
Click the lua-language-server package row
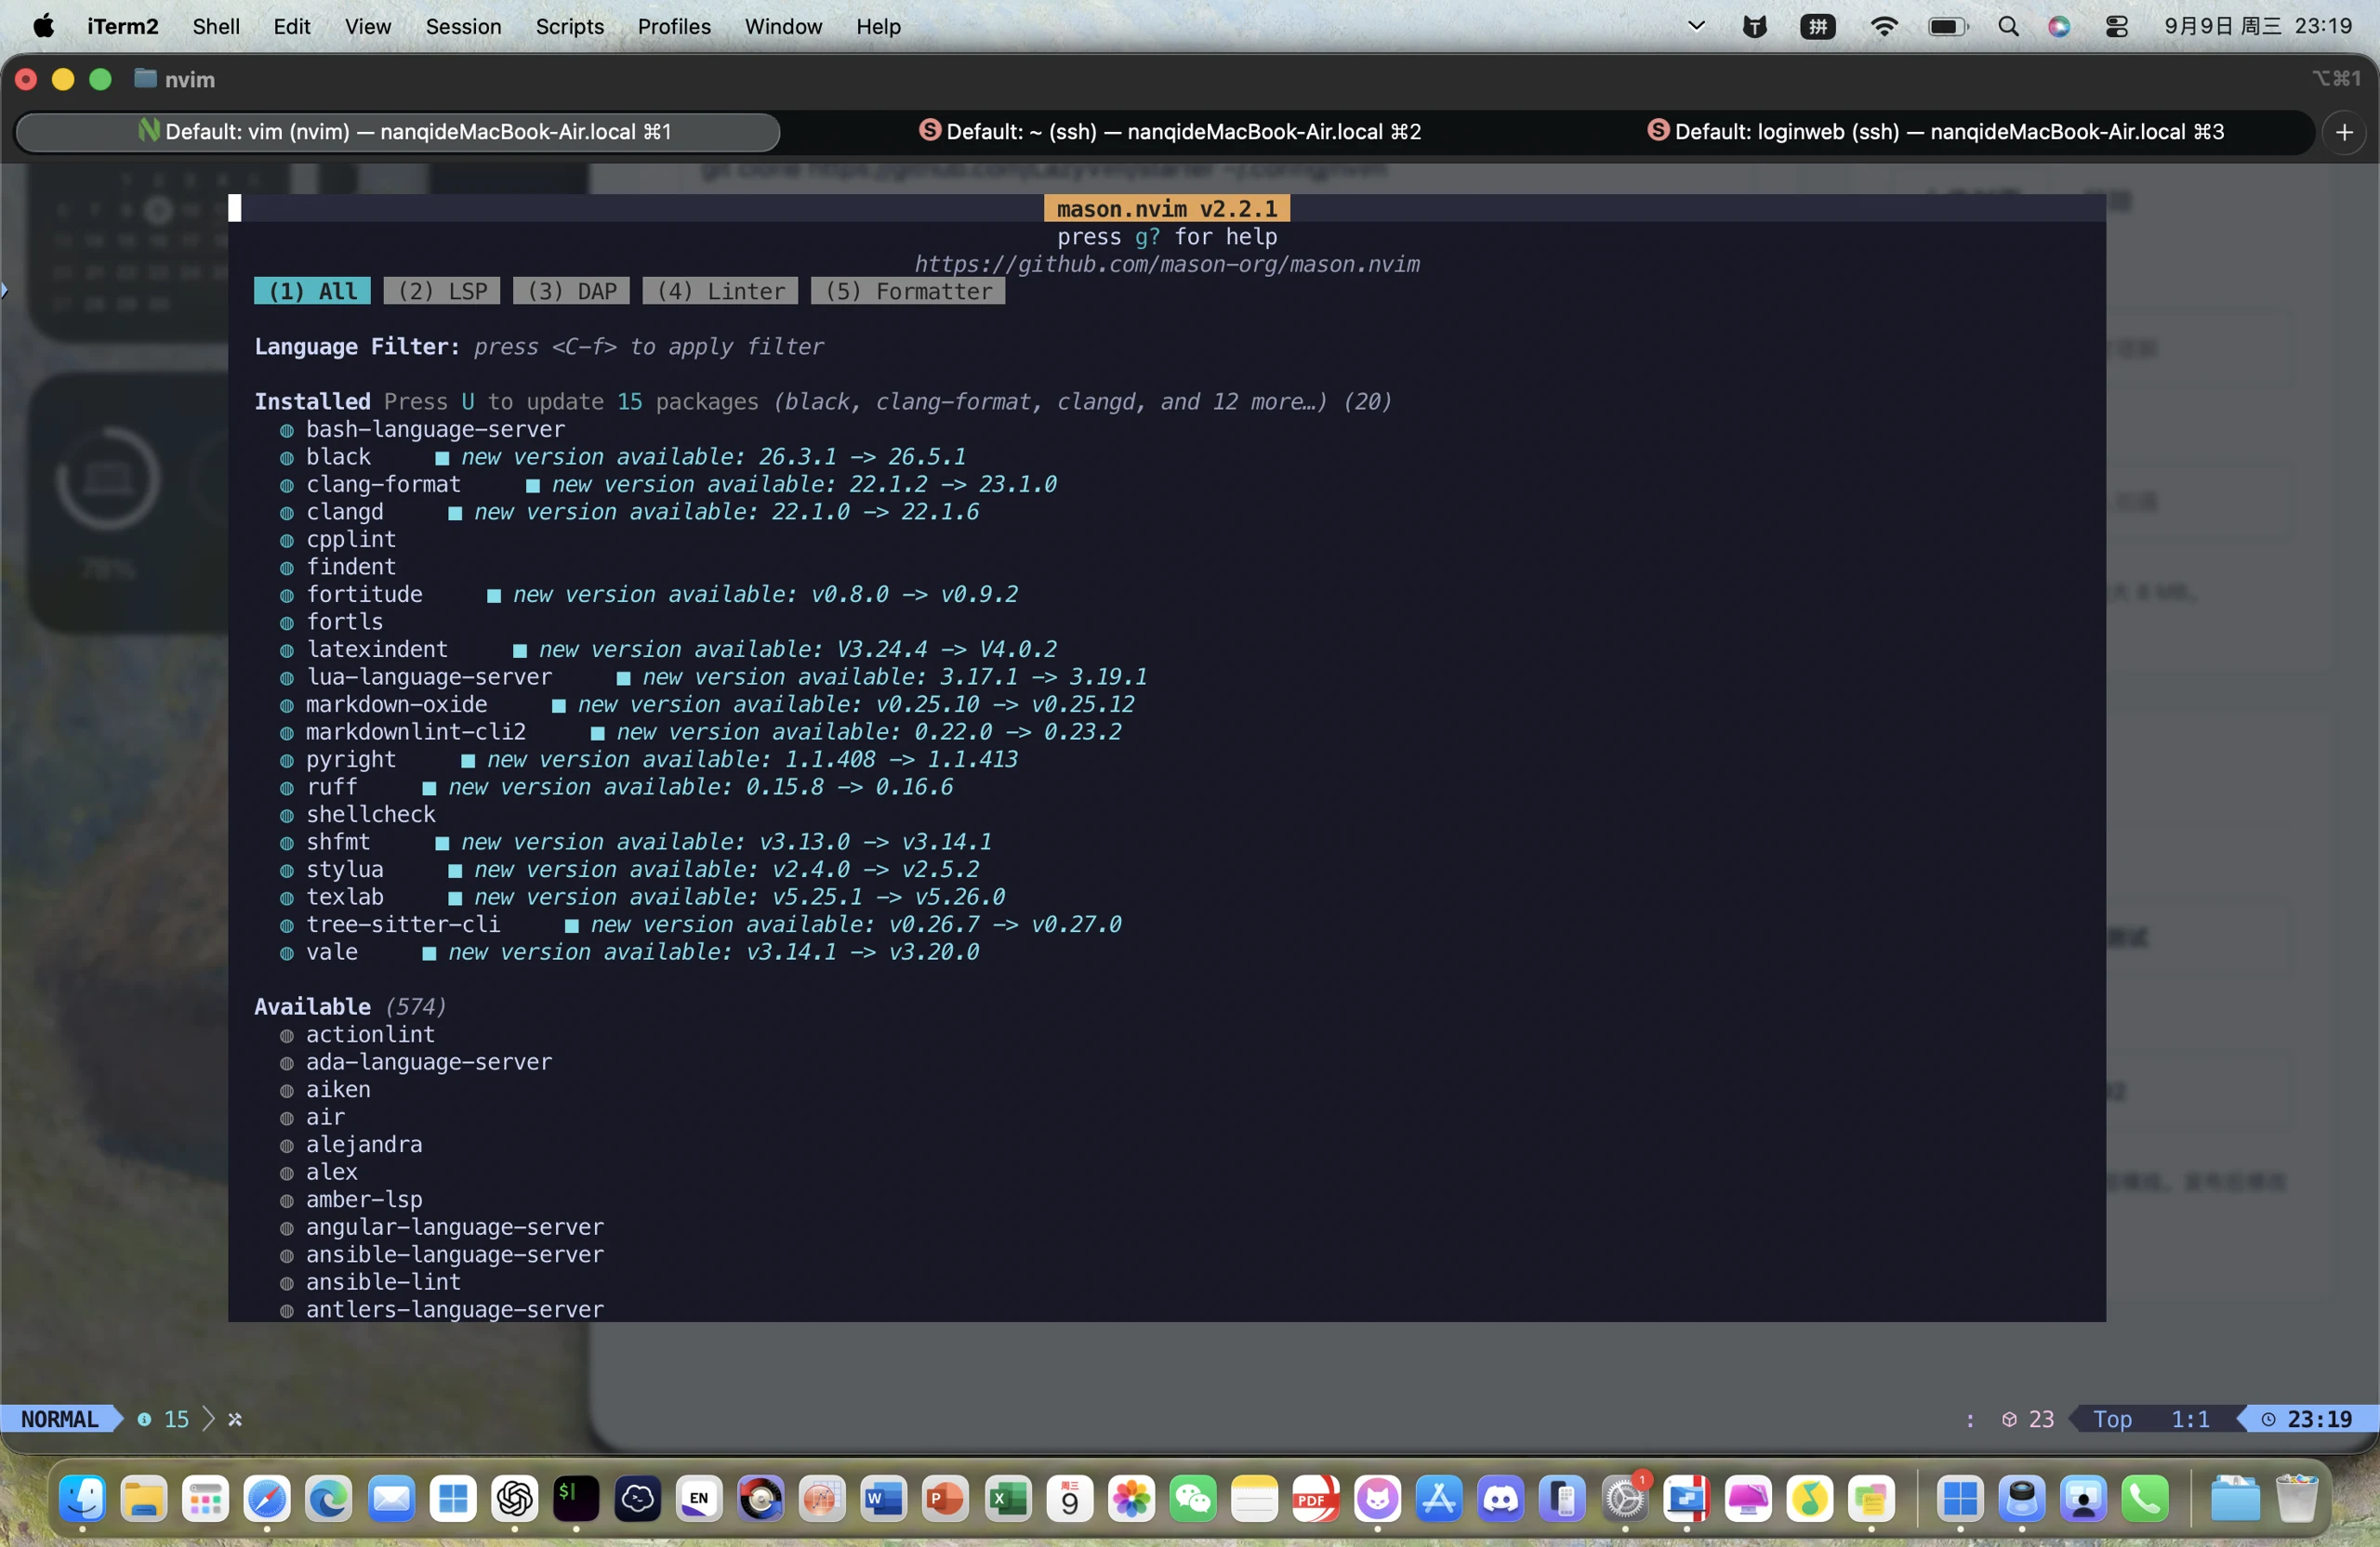pyautogui.click(x=713, y=676)
